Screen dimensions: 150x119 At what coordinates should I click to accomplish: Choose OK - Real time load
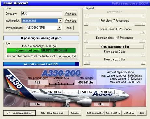tap(52, 113)
